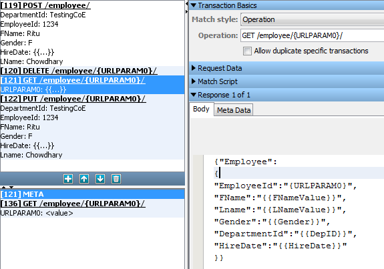This screenshot has height=269, width=384.
Task: Click the "Lname" line in response body
Action: pyautogui.click(x=280, y=210)
